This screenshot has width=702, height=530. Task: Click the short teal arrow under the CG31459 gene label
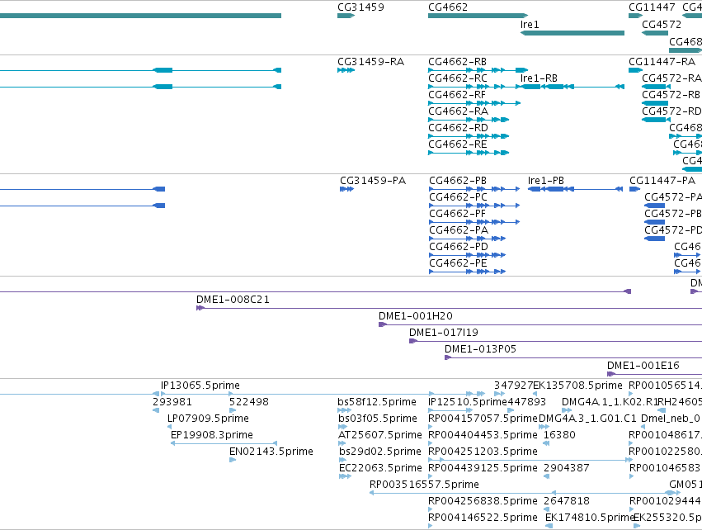coord(346,16)
